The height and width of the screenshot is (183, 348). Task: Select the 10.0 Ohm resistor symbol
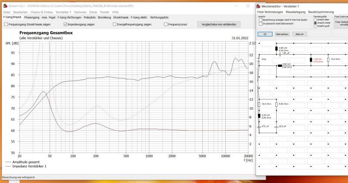328,60
